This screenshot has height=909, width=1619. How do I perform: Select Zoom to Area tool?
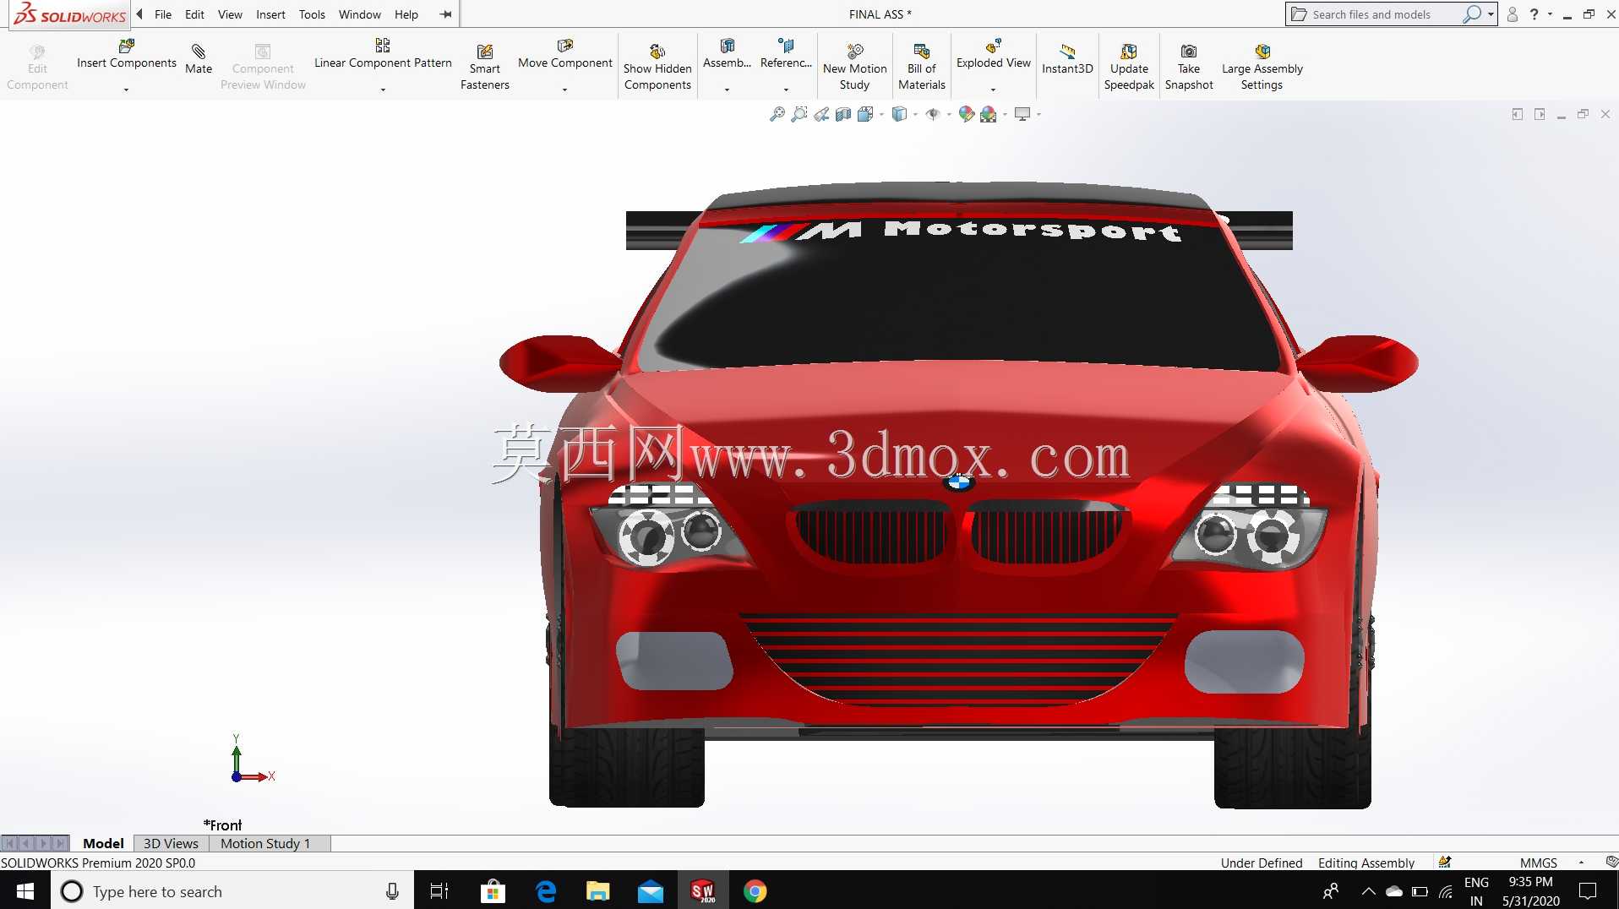click(799, 114)
